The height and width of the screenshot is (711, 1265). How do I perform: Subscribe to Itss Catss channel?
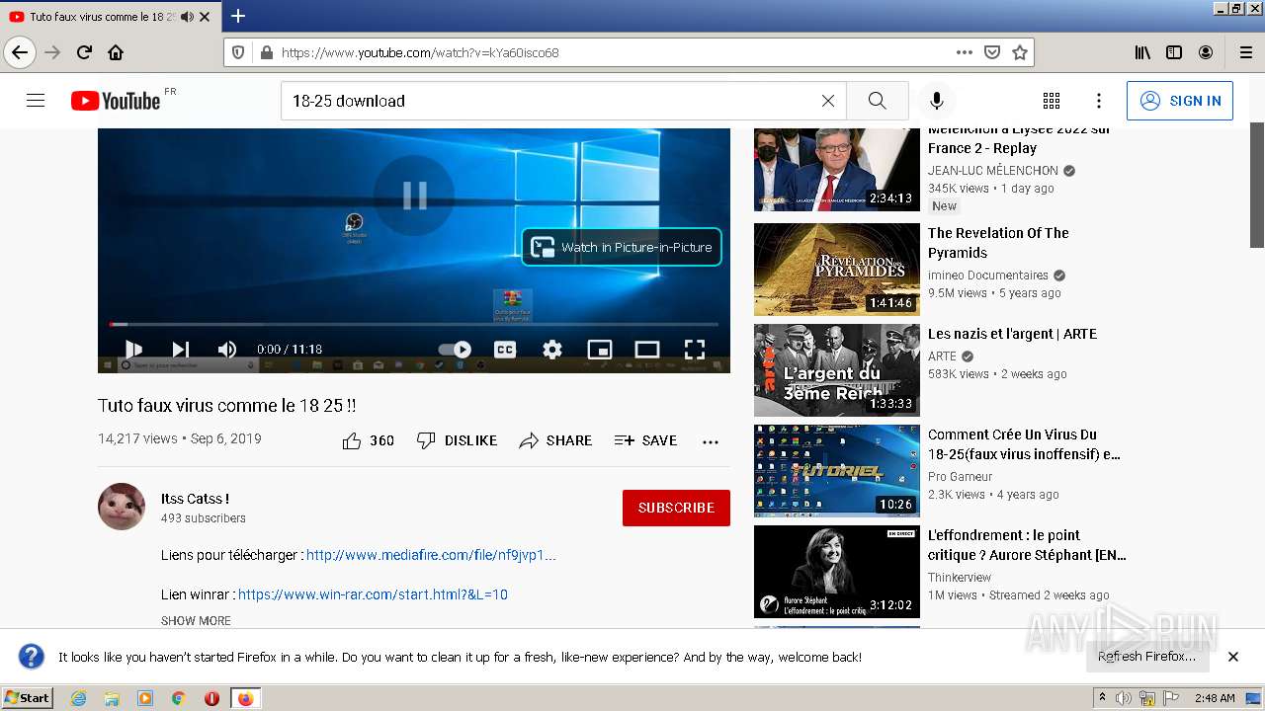pyautogui.click(x=676, y=508)
